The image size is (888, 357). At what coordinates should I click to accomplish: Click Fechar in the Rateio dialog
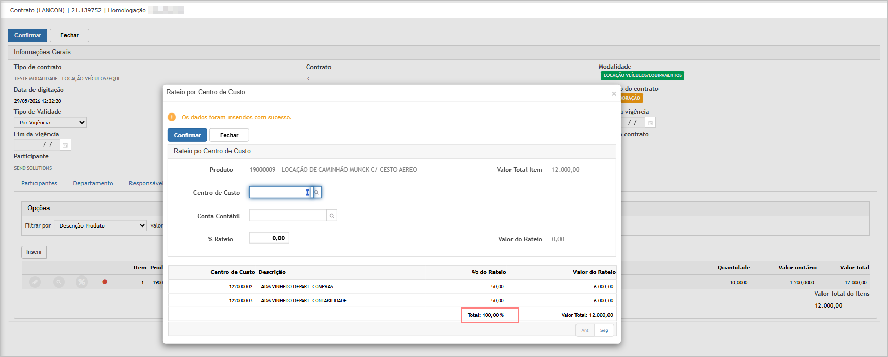[x=229, y=135]
